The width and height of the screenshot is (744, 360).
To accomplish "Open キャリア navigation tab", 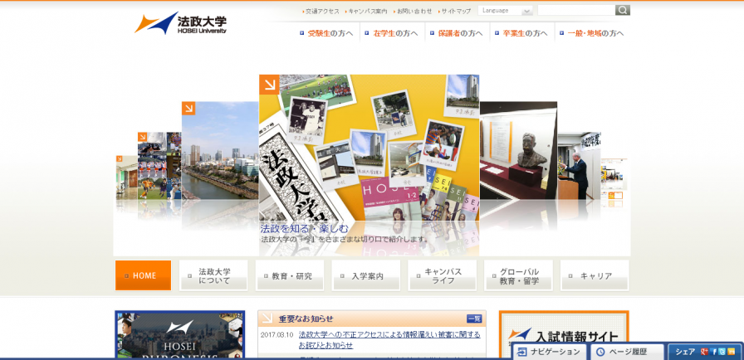I will point(595,275).
